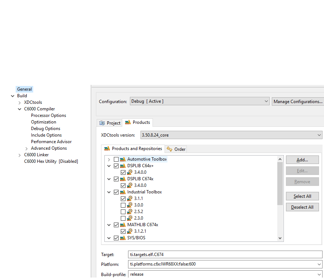Switch to the Project tab
The width and height of the screenshot is (324, 279).
[x=109, y=123]
